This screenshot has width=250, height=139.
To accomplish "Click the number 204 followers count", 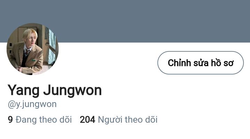I will pos(87,120).
